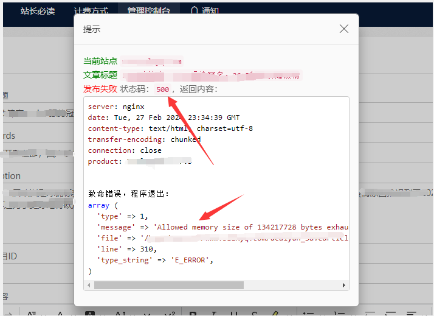The image size is (434, 316).
Task: Switch to the 计费方式 tab
Action: pyautogui.click(x=92, y=11)
